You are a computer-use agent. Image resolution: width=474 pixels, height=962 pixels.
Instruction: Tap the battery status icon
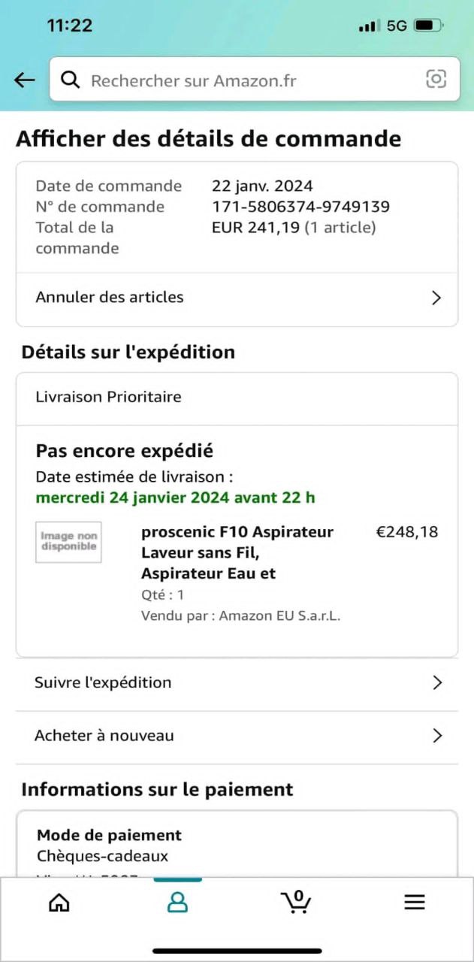[x=428, y=26]
